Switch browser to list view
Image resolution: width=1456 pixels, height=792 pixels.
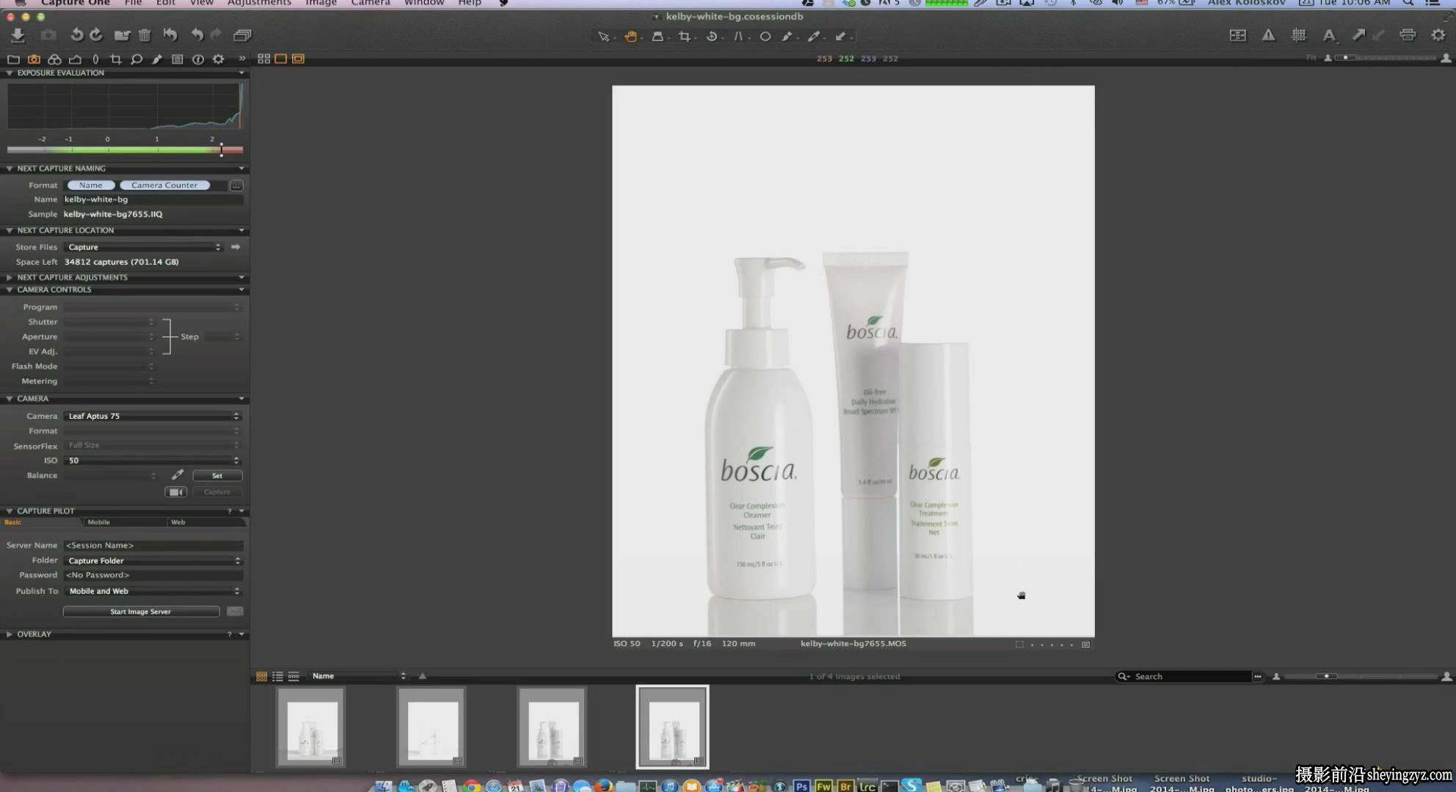(x=277, y=676)
